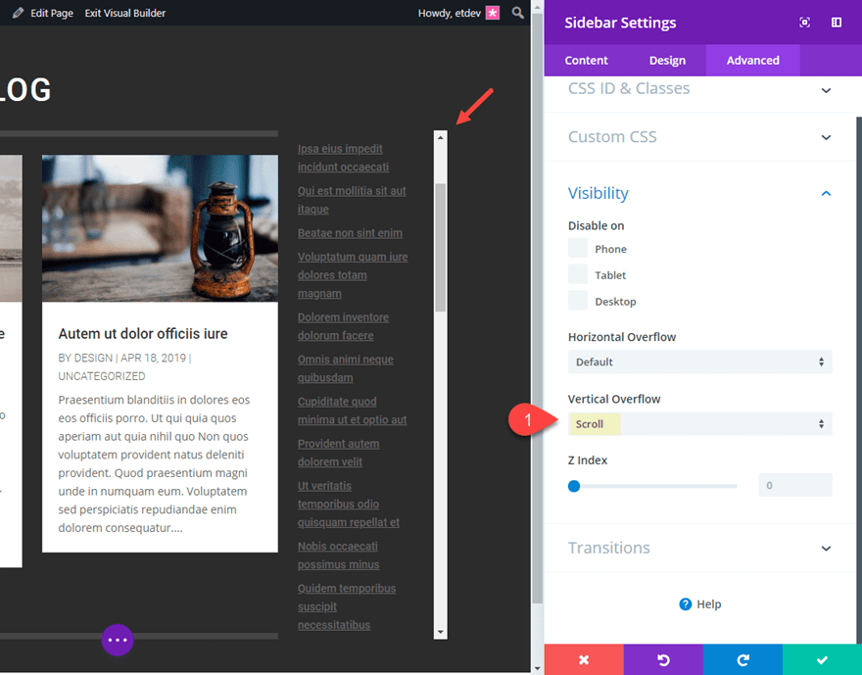Redo the last change in Sidebar Settings
Viewport: 862px width, 675px height.
(742, 659)
